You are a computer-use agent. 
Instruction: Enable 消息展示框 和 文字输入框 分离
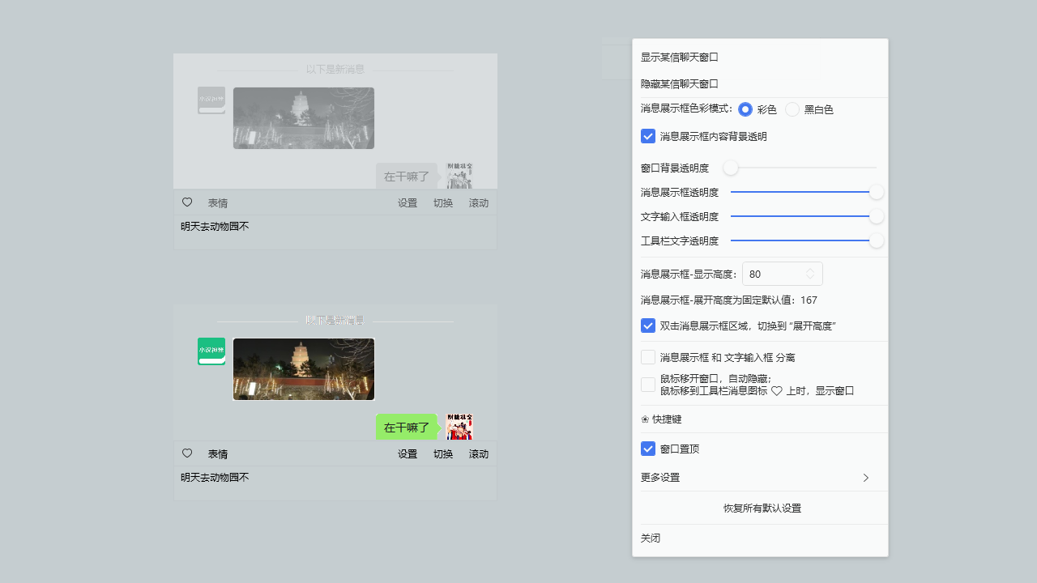click(648, 356)
